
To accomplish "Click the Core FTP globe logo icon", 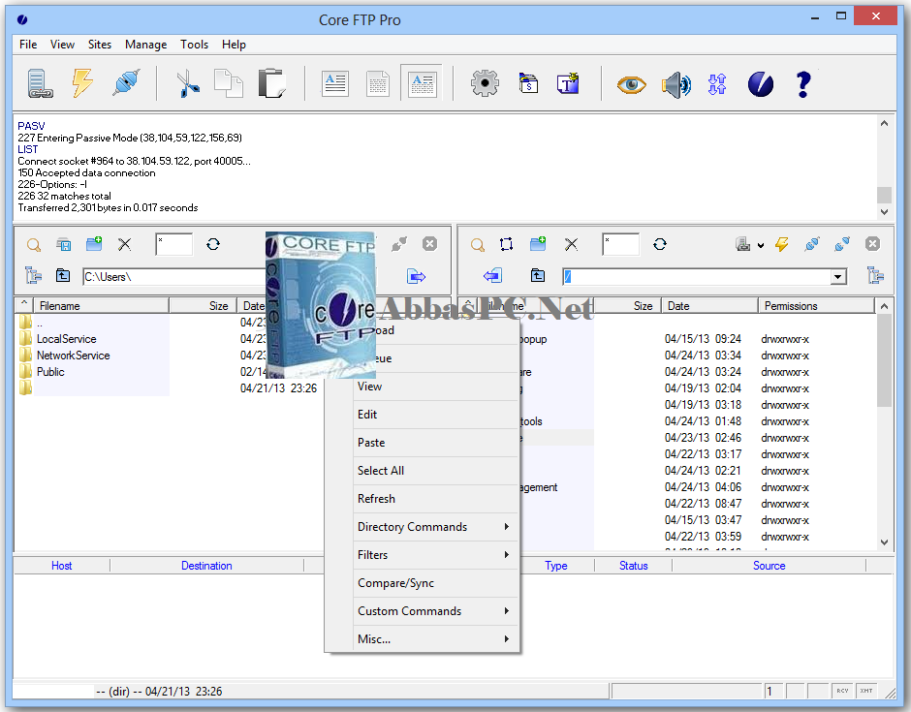I will click(x=761, y=85).
